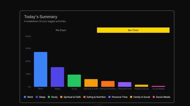
Task: Select the Spiritual & Faith bar
Action: [x=91, y=83]
